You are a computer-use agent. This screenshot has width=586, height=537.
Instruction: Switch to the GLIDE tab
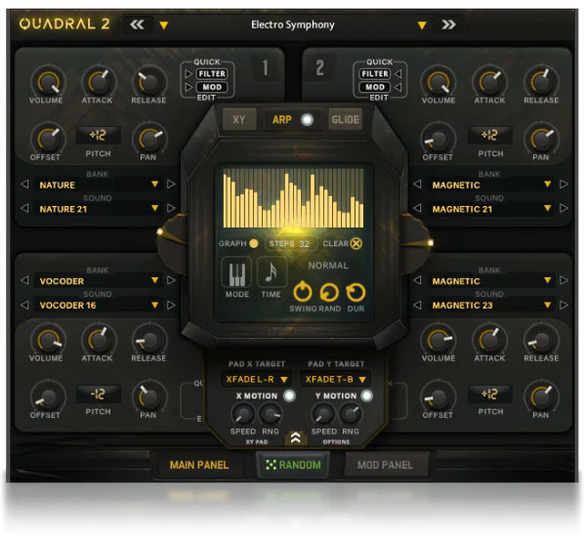pyautogui.click(x=345, y=119)
